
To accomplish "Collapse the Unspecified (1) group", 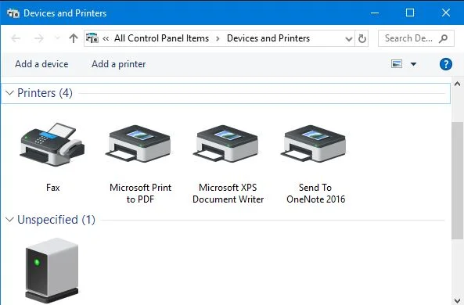I will click(x=9, y=220).
